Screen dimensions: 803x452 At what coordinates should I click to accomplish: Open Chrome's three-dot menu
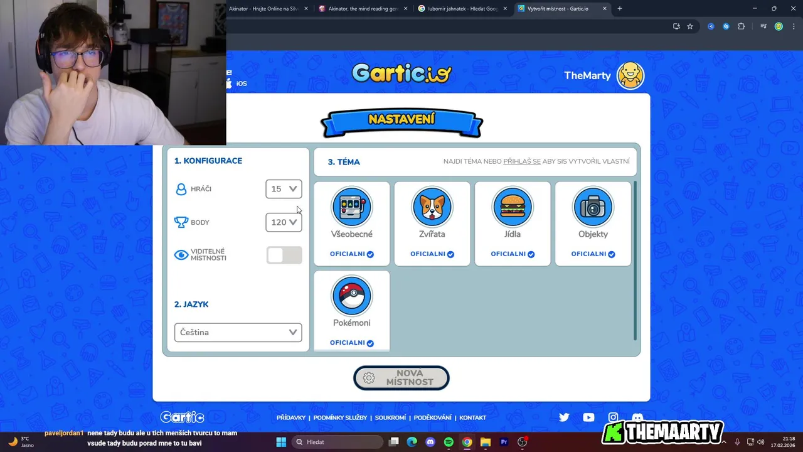coord(793,26)
